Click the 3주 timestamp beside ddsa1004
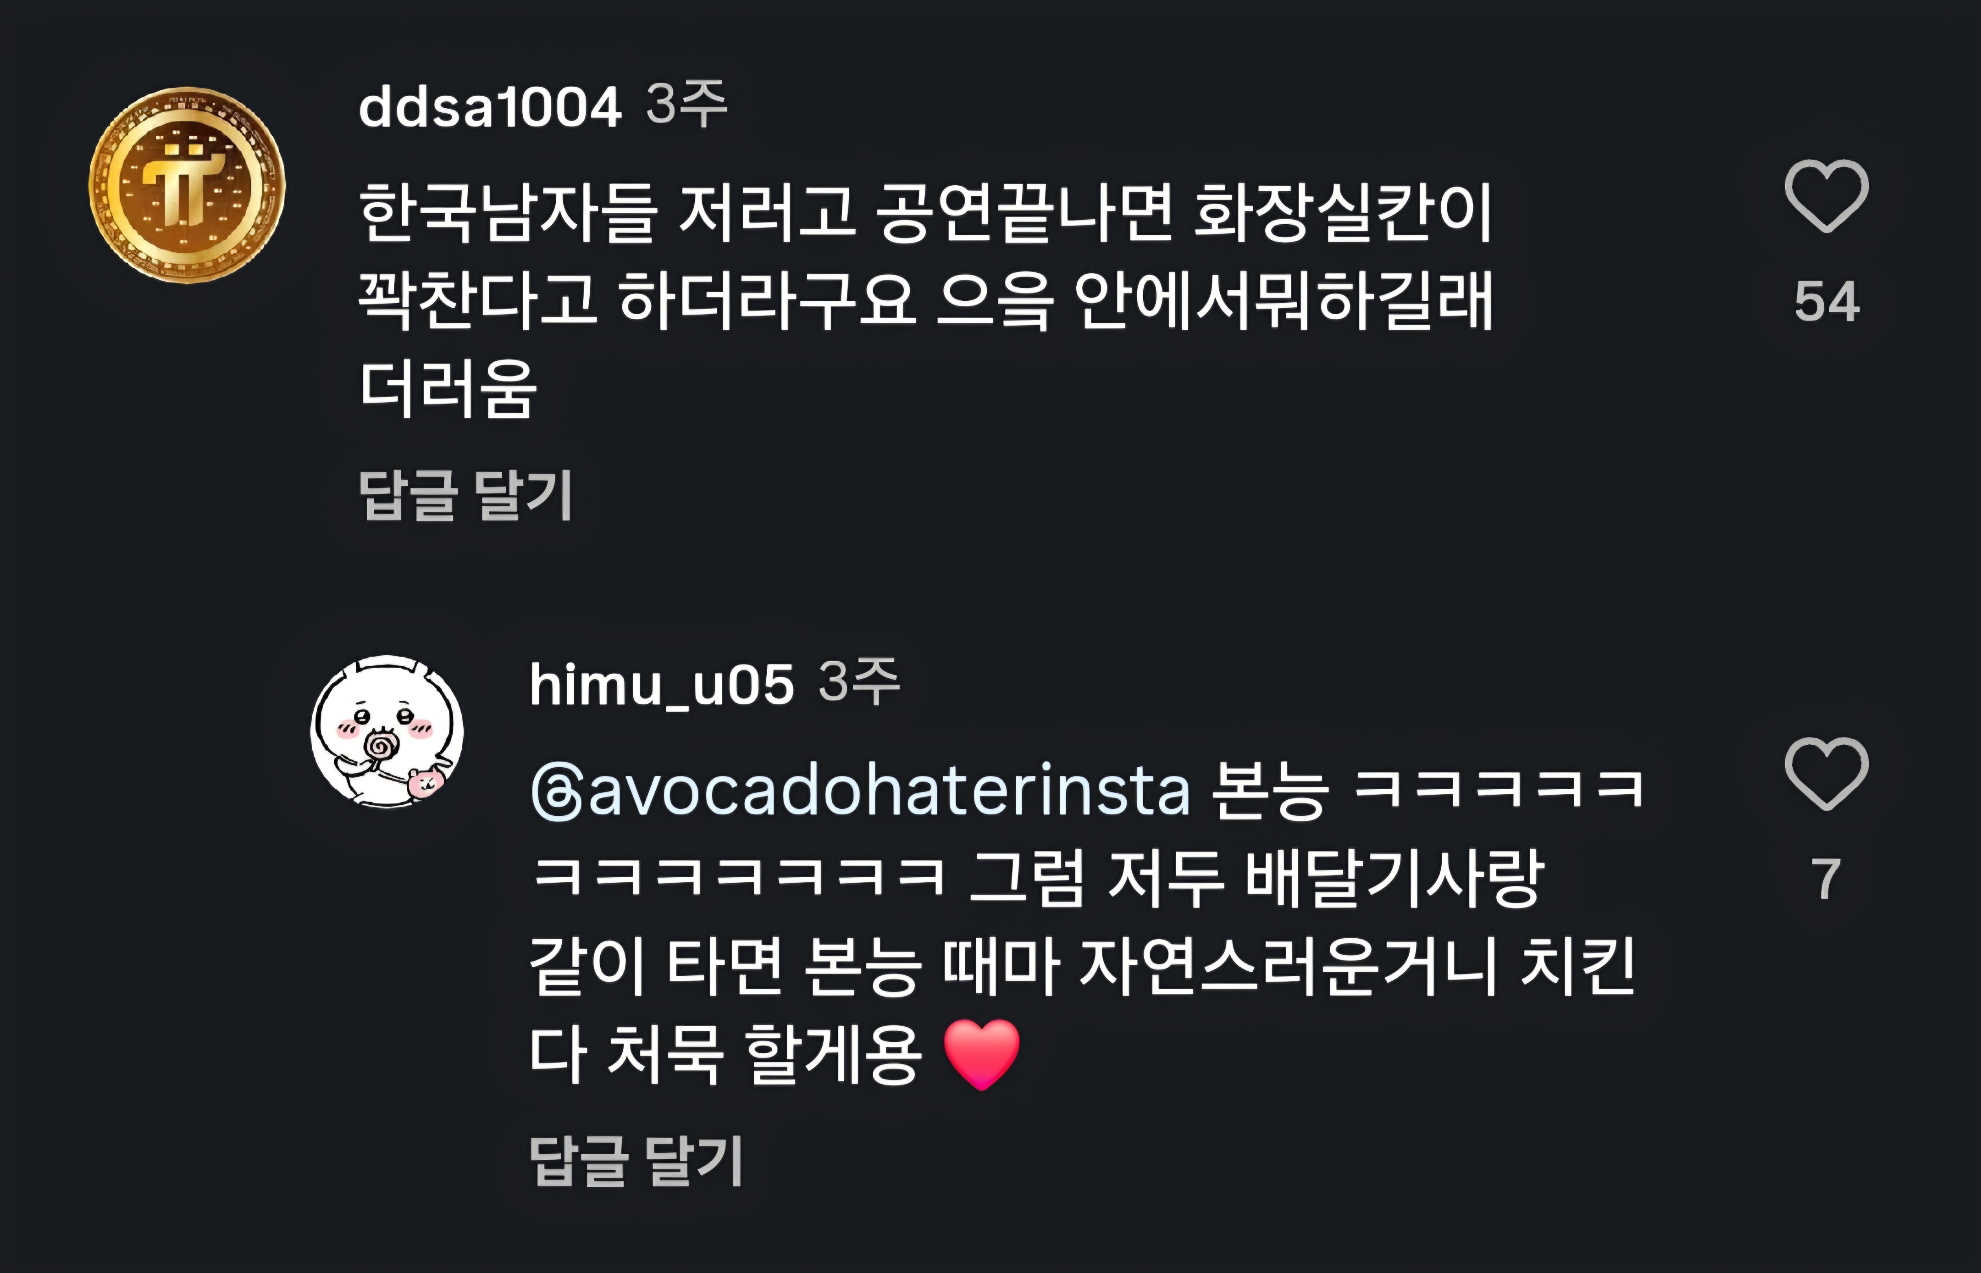 tap(686, 105)
